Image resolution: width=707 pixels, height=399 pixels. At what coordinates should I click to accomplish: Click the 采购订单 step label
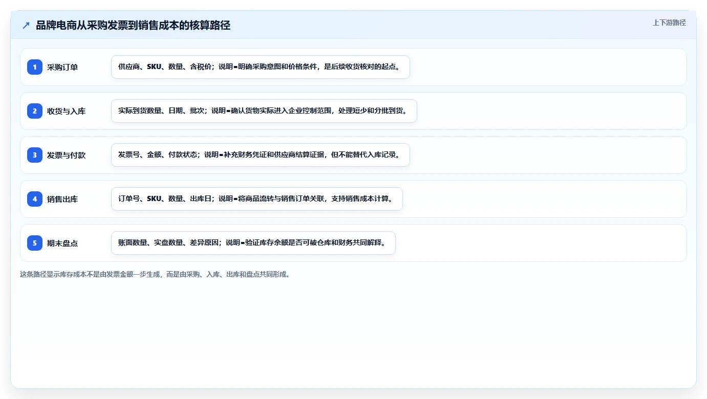pos(62,67)
